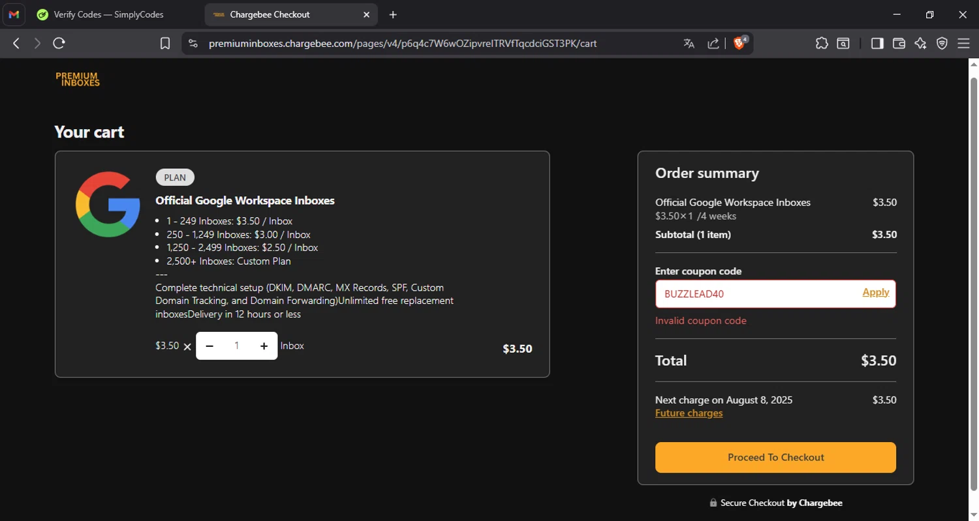
Task: Click the 250 - 1,249 Inboxes pricing line
Action: click(238, 235)
